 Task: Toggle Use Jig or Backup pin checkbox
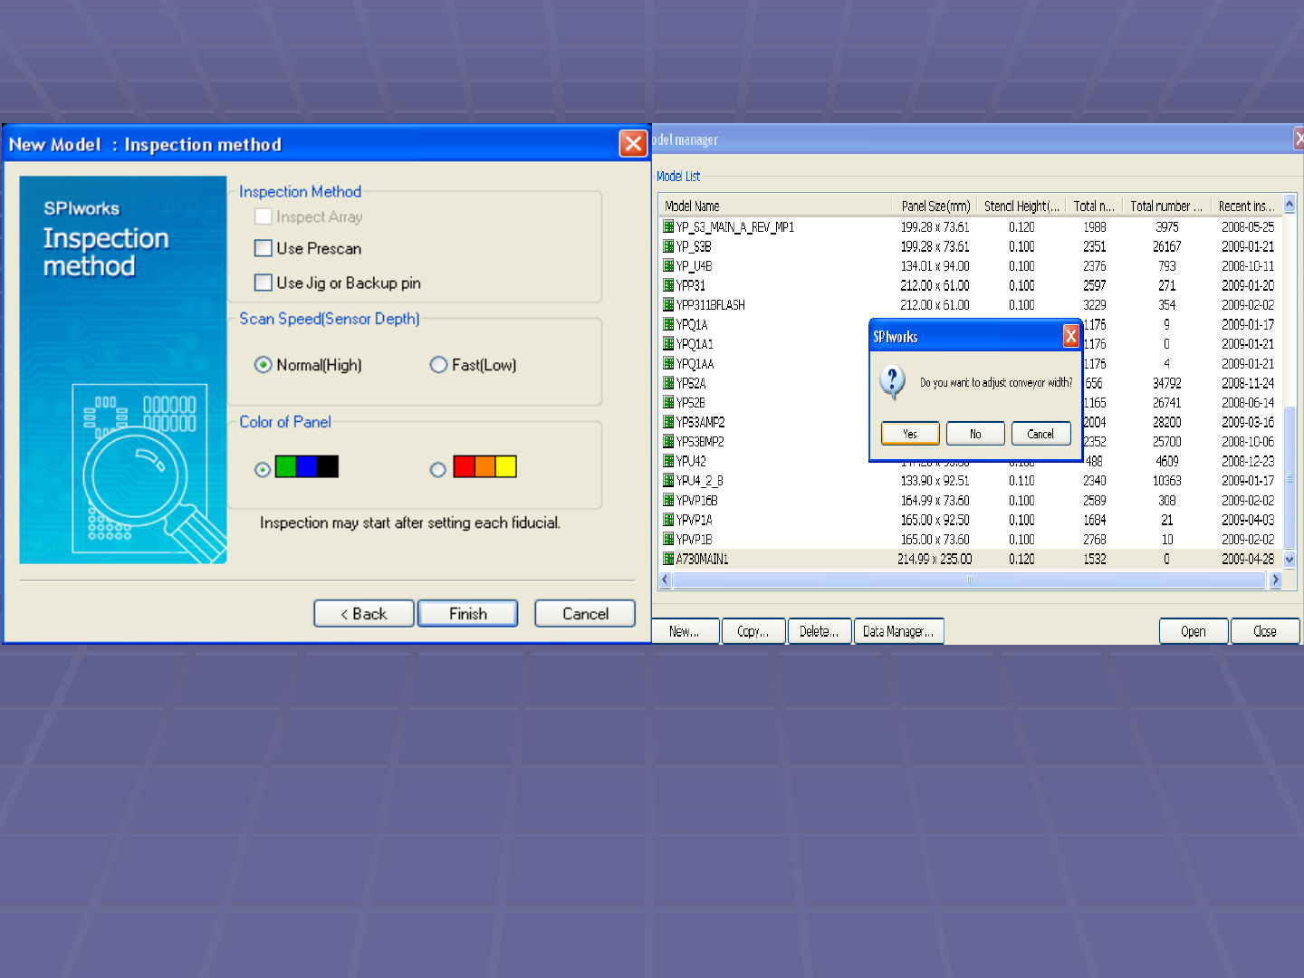[264, 283]
